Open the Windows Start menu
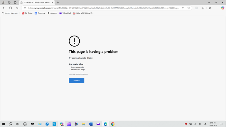The image size is (226, 127). click(3, 124)
